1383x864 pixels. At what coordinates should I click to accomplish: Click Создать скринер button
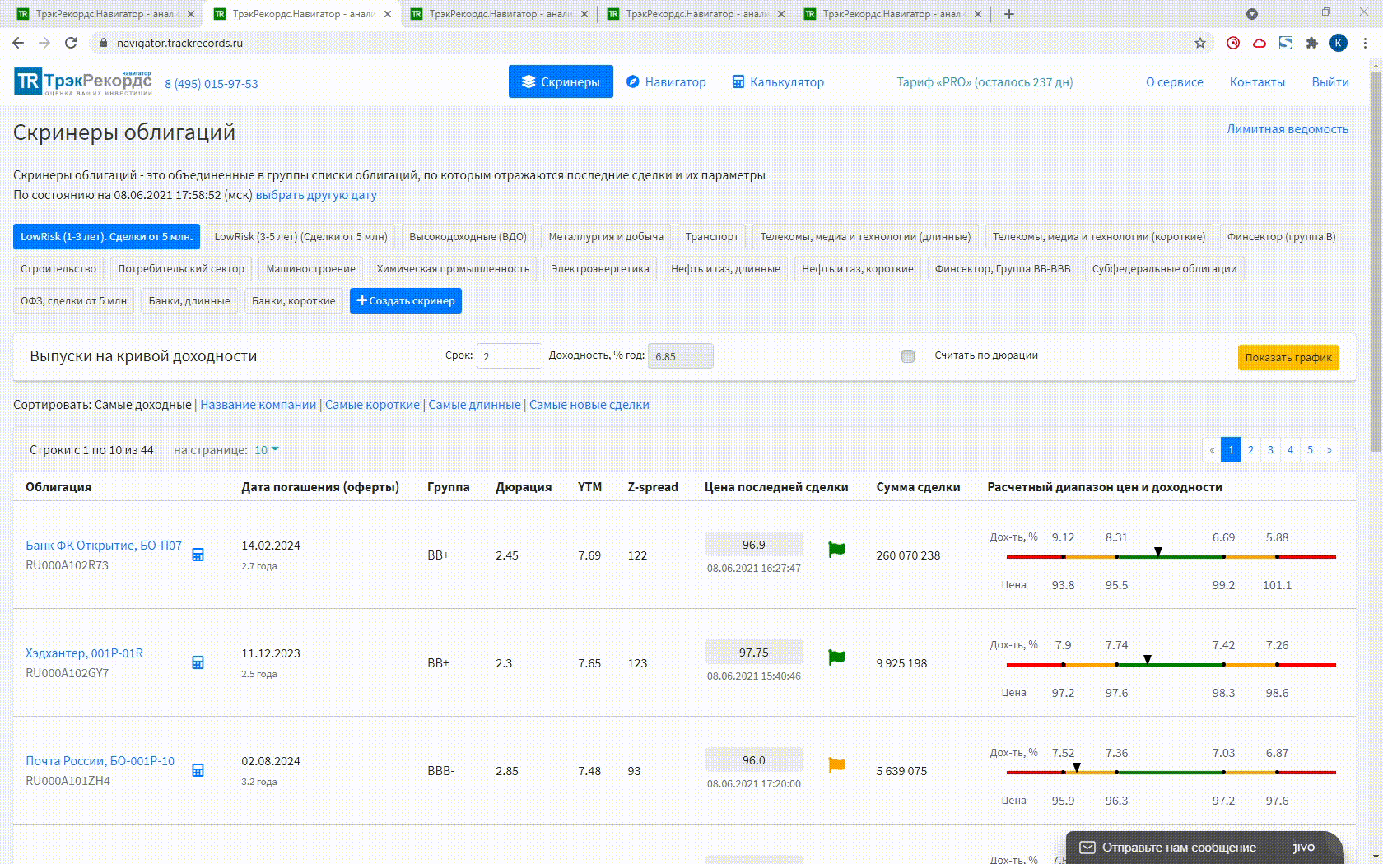[x=406, y=300]
